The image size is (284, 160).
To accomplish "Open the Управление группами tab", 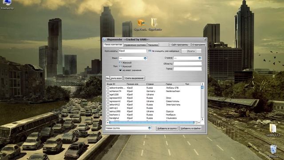I will [135, 45].
